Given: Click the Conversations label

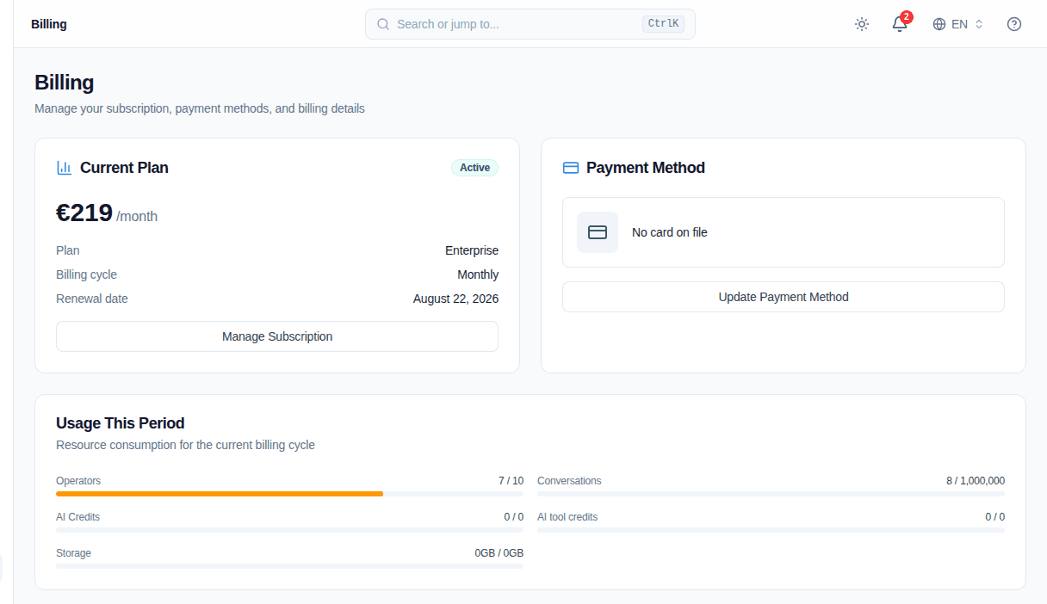Looking at the screenshot, I should coord(569,481).
